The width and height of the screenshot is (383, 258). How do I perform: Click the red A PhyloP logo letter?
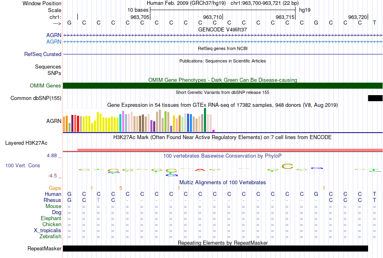[x=200, y=170]
